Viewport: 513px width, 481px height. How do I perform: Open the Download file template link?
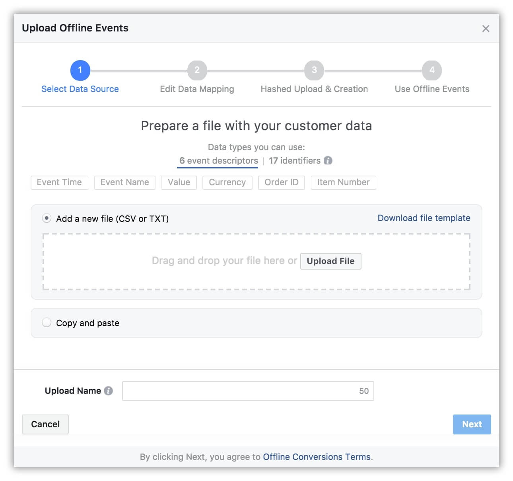(424, 218)
